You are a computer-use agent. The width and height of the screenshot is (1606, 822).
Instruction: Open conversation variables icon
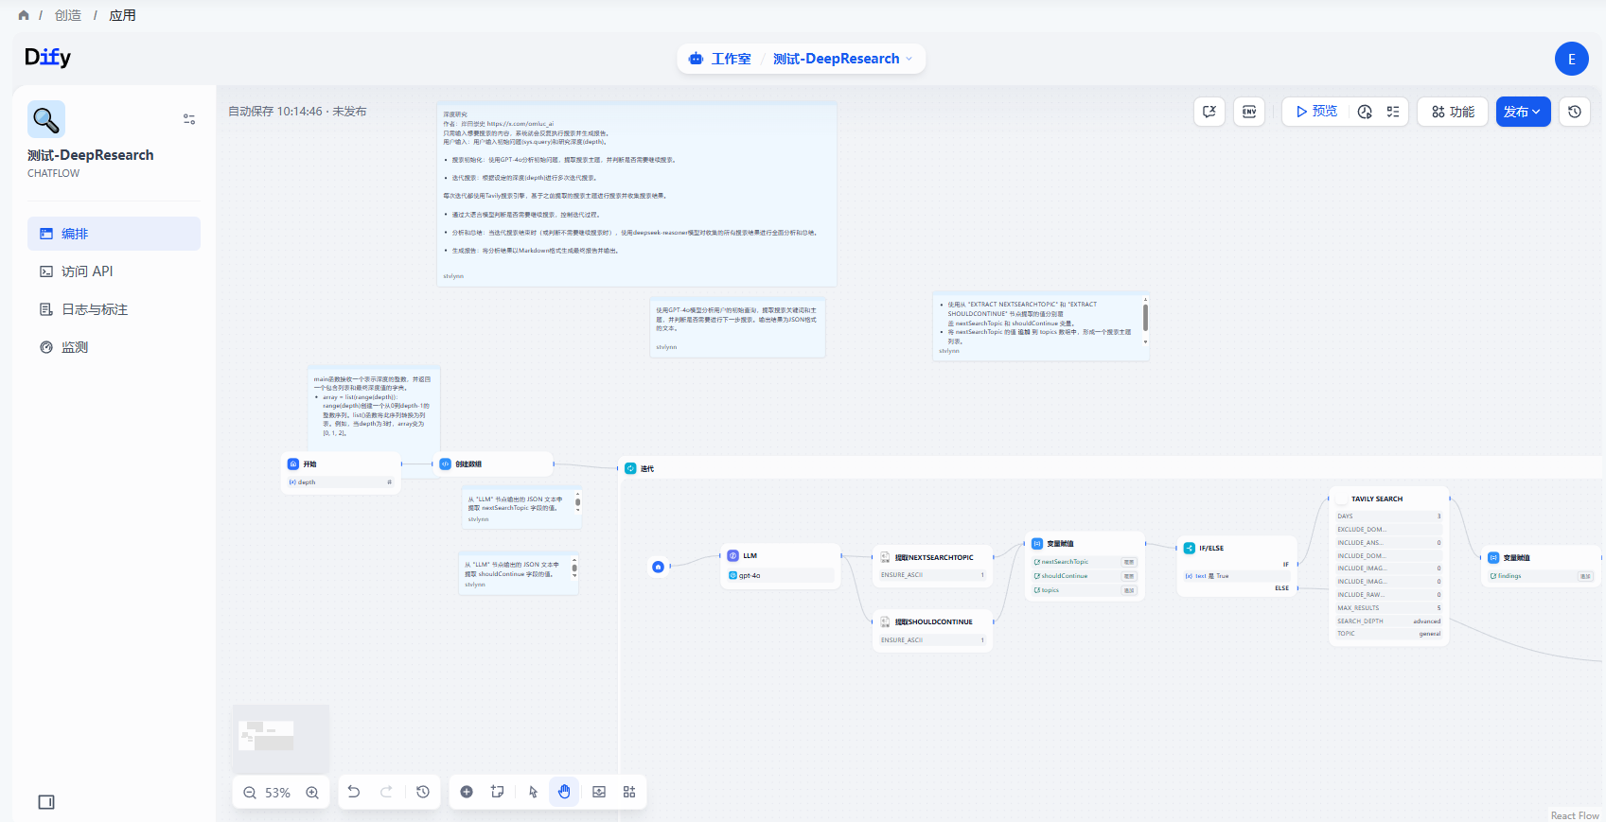tap(1209, 112)
